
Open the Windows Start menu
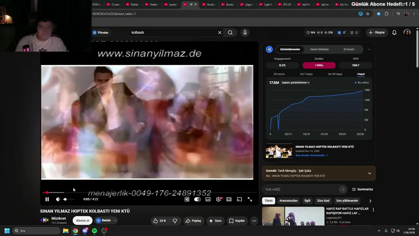tap(7, 231)
